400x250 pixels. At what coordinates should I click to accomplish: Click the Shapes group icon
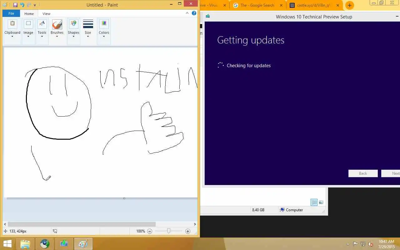point(73,24)
